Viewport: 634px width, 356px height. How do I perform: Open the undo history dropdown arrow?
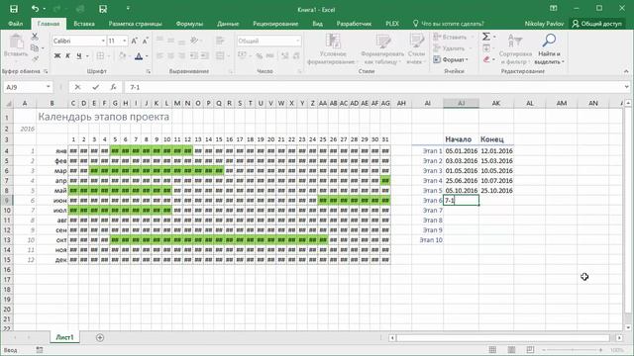44,9
